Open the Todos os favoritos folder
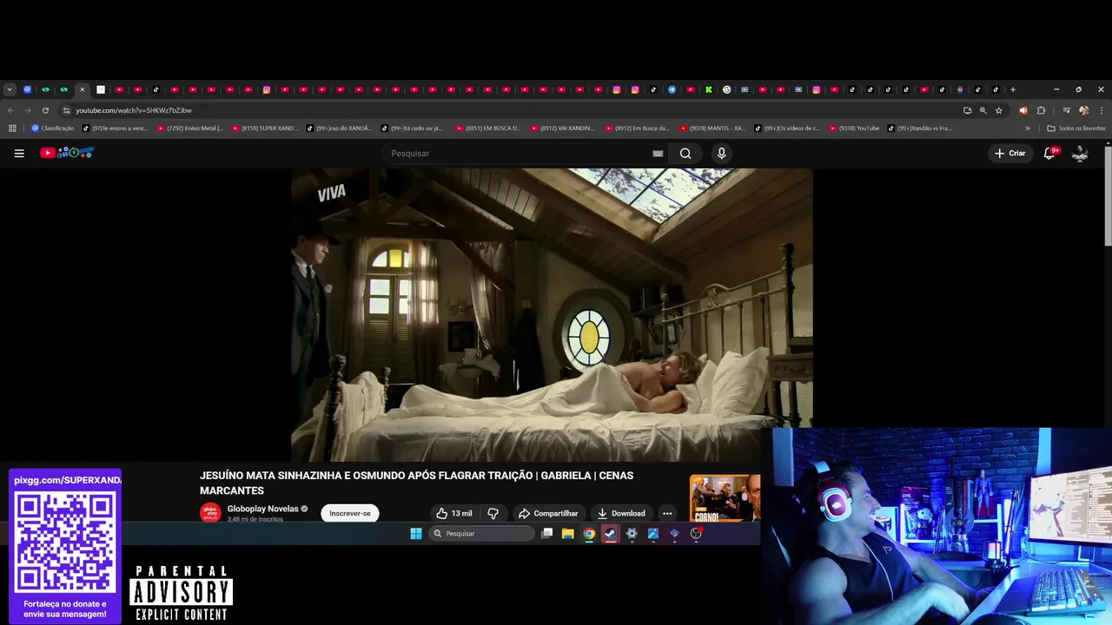The width and height of the screenshot is (1112, 625). click(1076, 128)
